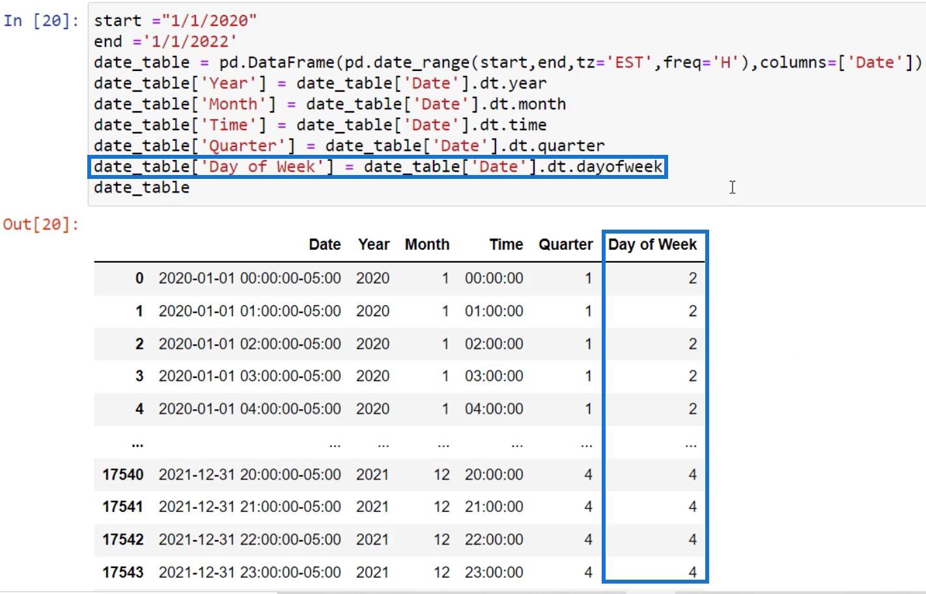
Task: Click Quarter value in row 17542
Action: 589,539
